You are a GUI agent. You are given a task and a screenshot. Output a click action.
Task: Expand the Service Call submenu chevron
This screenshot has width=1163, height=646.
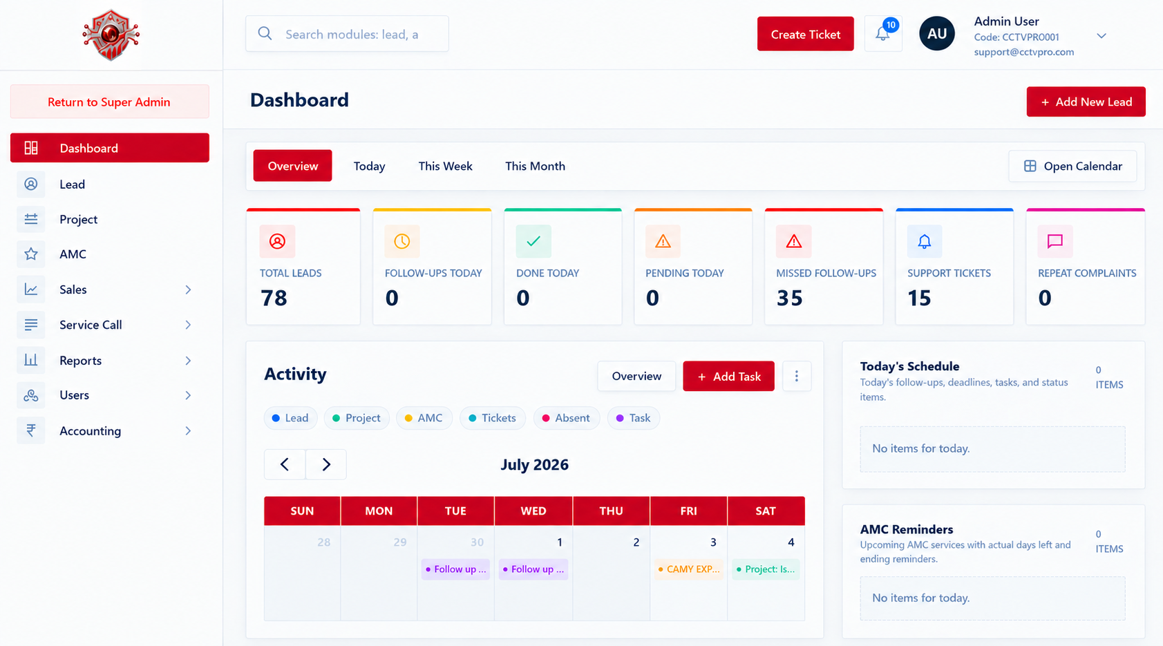(188, 325)
